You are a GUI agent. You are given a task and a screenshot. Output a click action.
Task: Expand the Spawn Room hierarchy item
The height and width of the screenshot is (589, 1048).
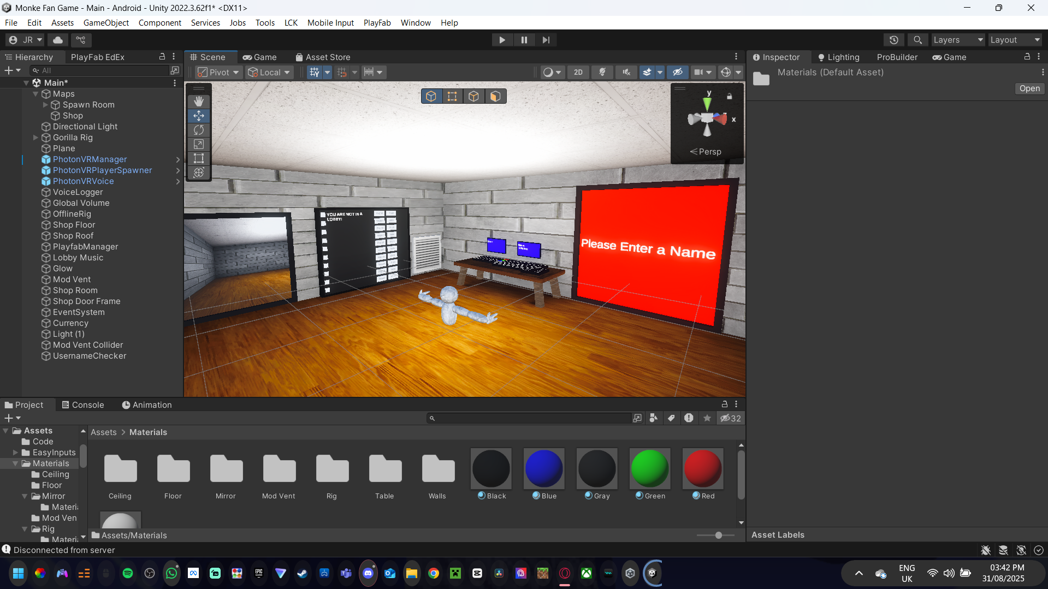tap(45, 105)
